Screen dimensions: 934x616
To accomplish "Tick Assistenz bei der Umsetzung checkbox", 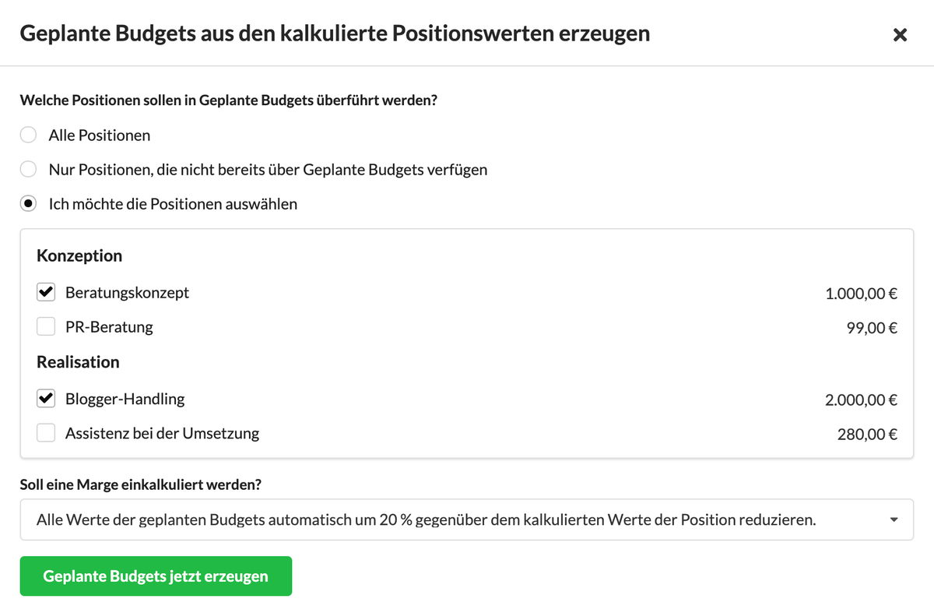I will click(x=46, y=433).
